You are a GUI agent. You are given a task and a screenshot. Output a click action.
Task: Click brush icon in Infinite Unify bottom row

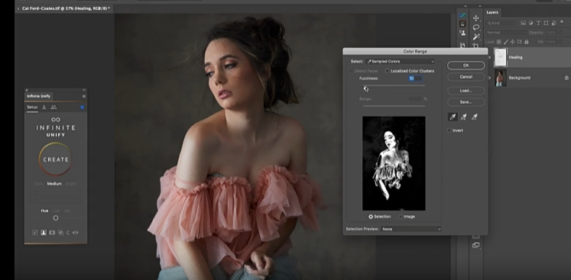(x=35, y=233)
